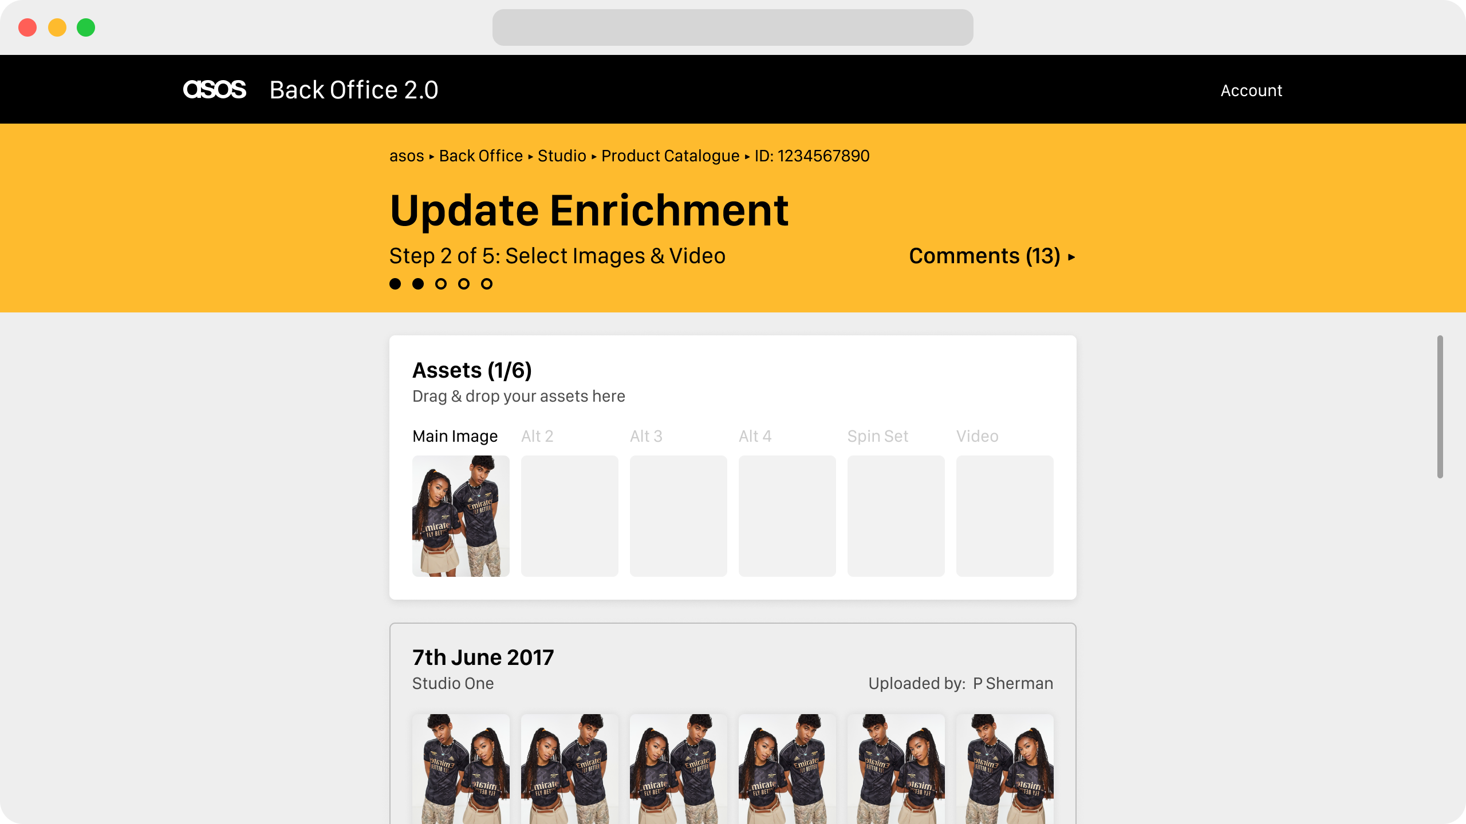Pick fifth photo in 7th June shoot
Image resolution: width=1466 pixels, height=824 pixels.
pos(896,769)
